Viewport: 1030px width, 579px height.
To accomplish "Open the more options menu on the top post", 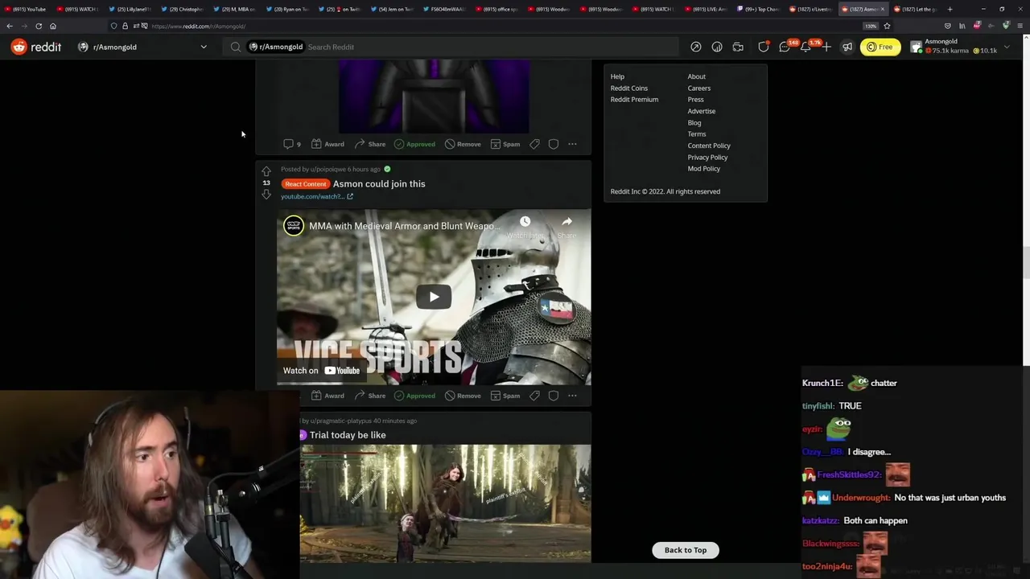I will coord(572,144).
